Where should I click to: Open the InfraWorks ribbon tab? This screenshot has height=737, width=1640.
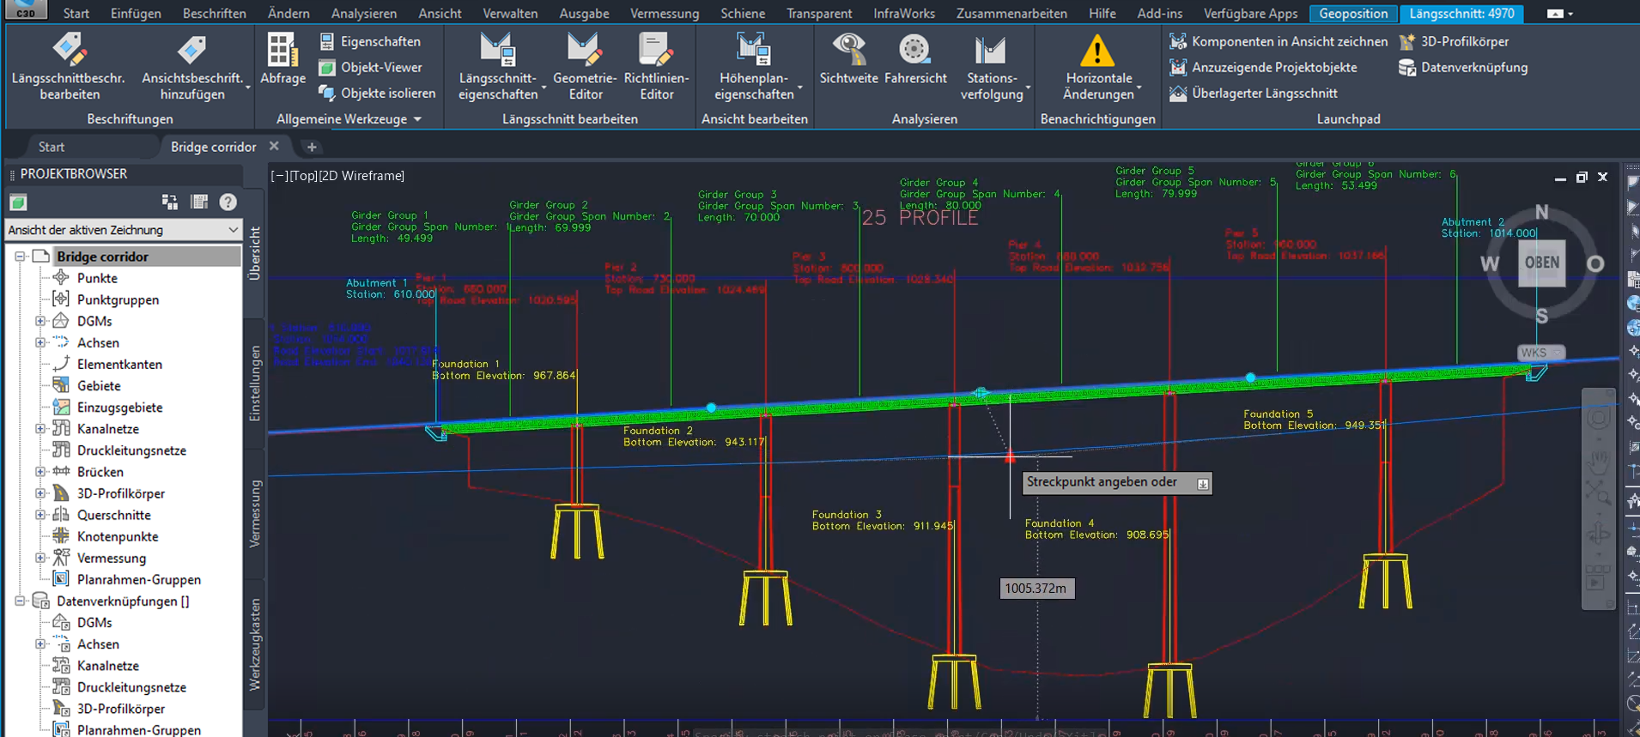click(904, 14)
